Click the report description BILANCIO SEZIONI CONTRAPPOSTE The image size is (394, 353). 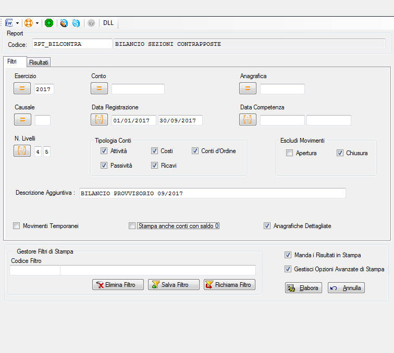point(250,44)
